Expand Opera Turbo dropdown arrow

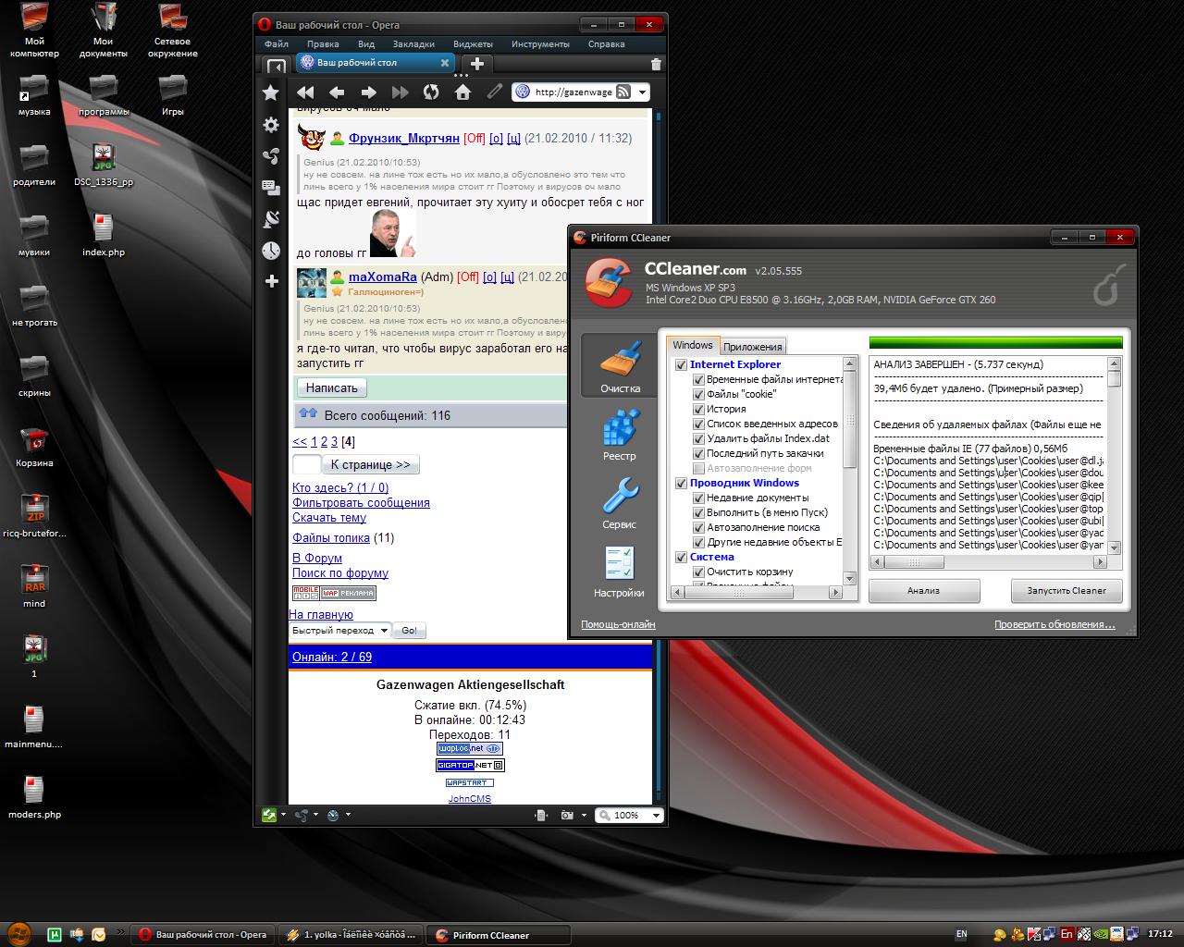coord(348,815)
